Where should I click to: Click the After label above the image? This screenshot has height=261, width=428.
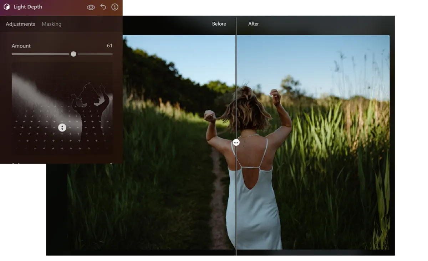pos(253,24)
